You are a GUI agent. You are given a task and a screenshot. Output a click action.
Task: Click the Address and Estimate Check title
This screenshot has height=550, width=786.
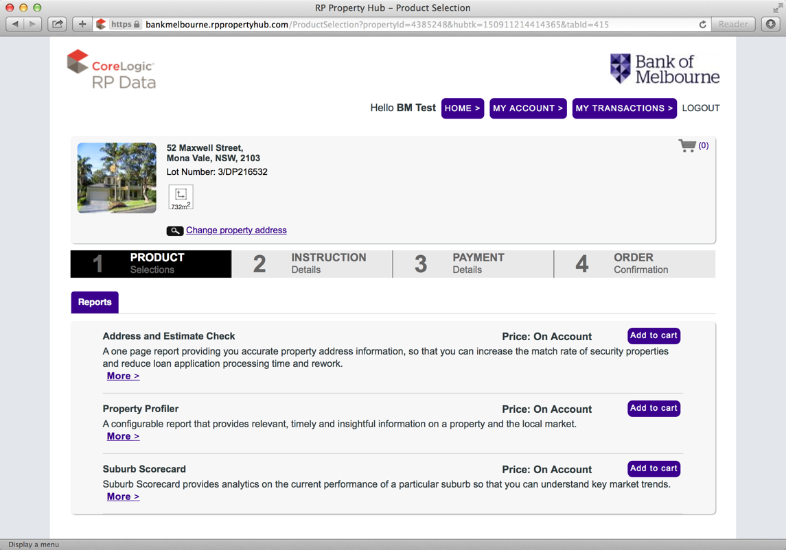pyautogui.click(x=168, y=336)
